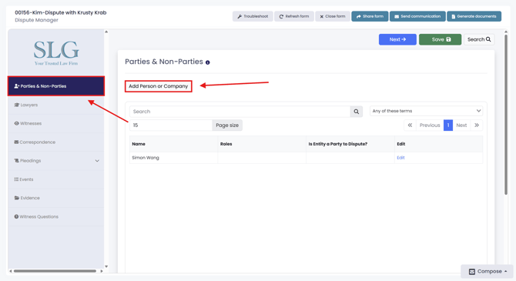Viewport: 516px width, 281px height.
Task: Open Lawyers sidebar section
Action: point(56,105)
